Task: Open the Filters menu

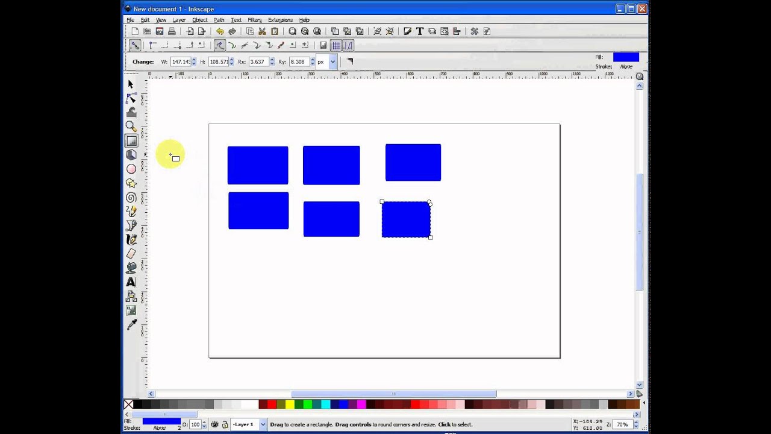Action: tap(255, 20)
